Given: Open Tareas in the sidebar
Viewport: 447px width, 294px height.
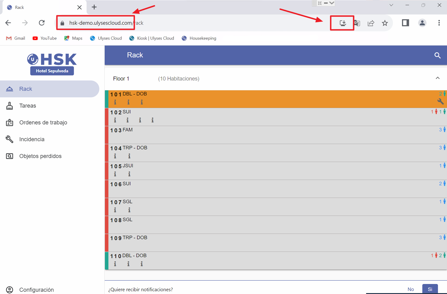Looking at the screenshot, I should (x=28, y=106).
